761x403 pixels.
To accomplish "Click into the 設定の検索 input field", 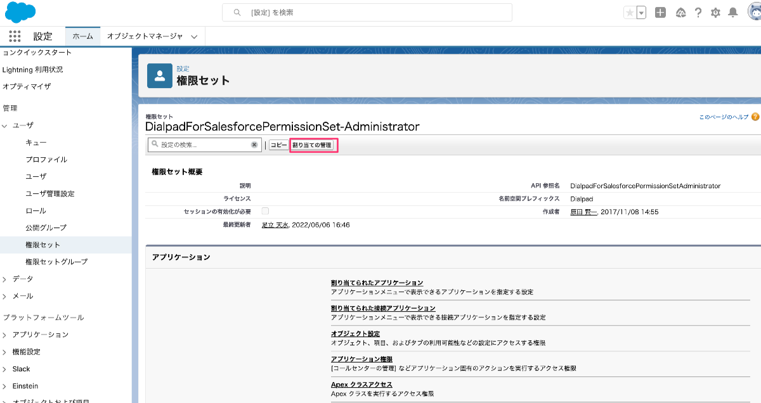I will 205,145.
